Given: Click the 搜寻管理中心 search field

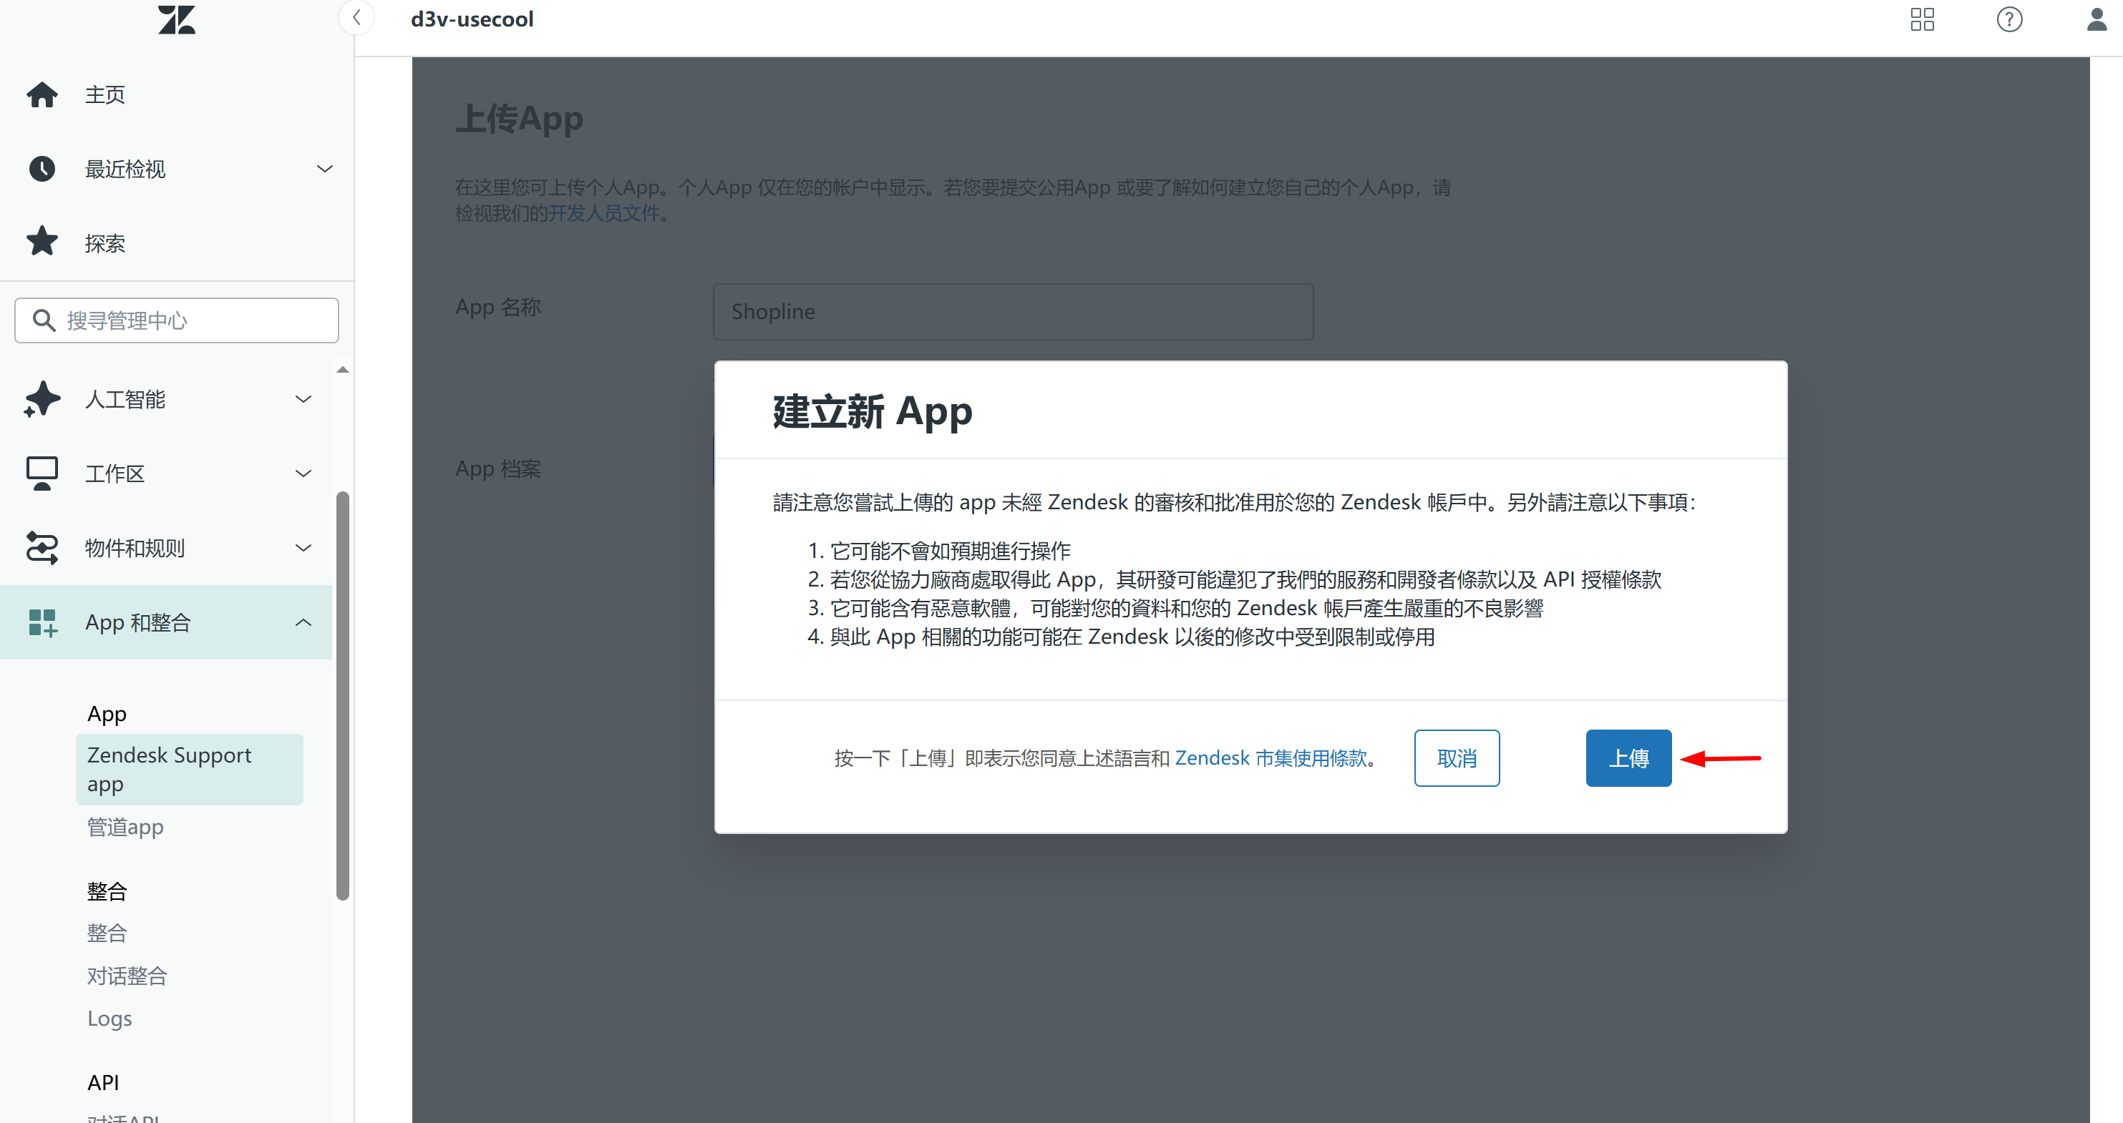Looking at the screenshot, I should point(176,320).
